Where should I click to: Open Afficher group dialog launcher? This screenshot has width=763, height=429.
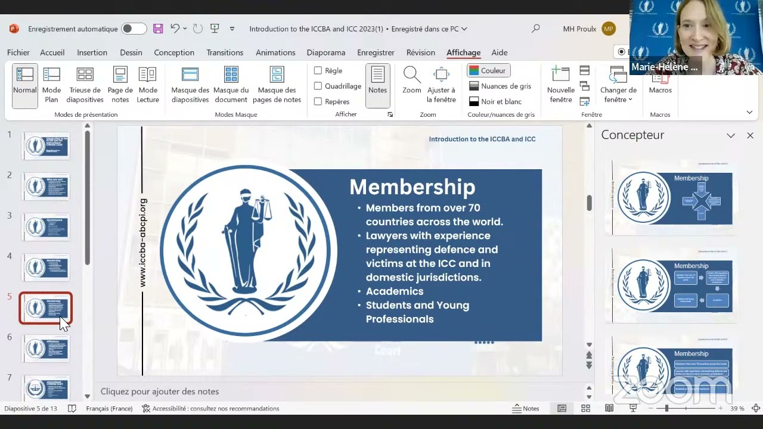point(390,114)
